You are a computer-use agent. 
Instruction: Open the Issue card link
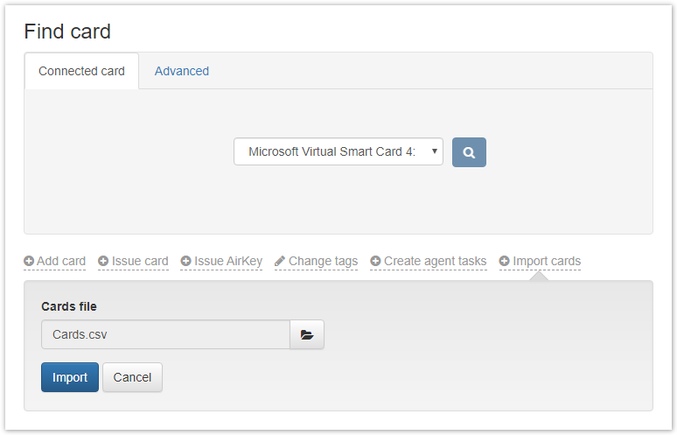[140, 261]
